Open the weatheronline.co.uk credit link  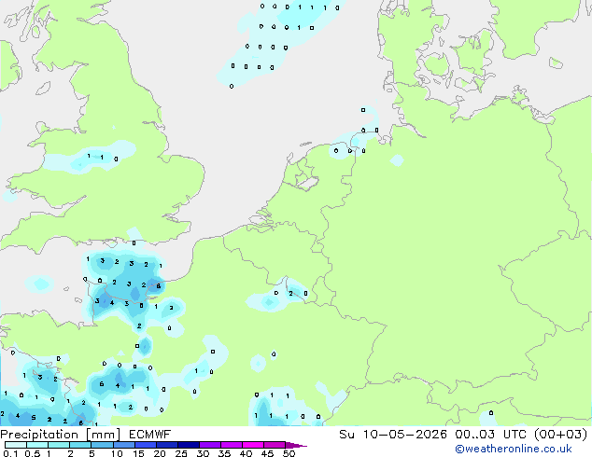(x=514, y=449)
